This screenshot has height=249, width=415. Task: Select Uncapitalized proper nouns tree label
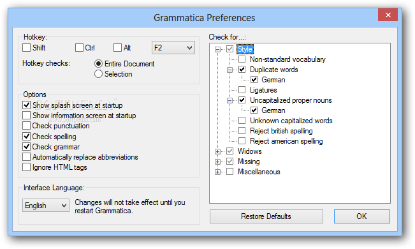tap(291, 100)
